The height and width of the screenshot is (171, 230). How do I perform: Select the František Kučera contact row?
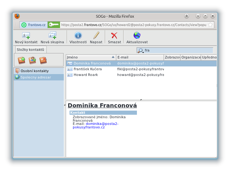point(88,69)
